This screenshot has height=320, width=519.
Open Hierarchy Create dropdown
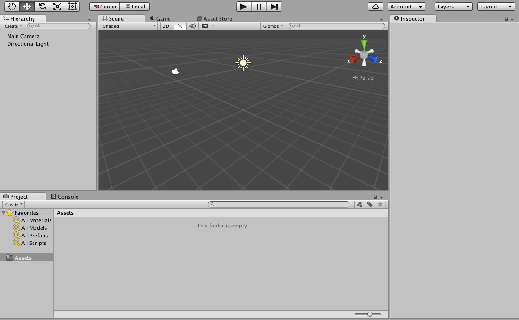[13, 26]
